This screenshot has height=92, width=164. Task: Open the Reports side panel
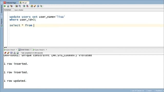[2, 22]
